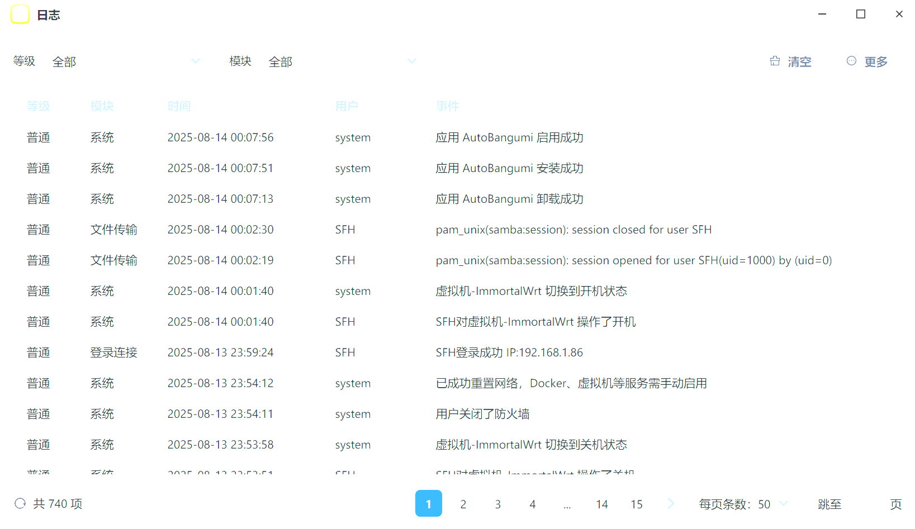Screen dimensions: 915x529
Task: Go to next page with right arrow
Action: (671, 503)
